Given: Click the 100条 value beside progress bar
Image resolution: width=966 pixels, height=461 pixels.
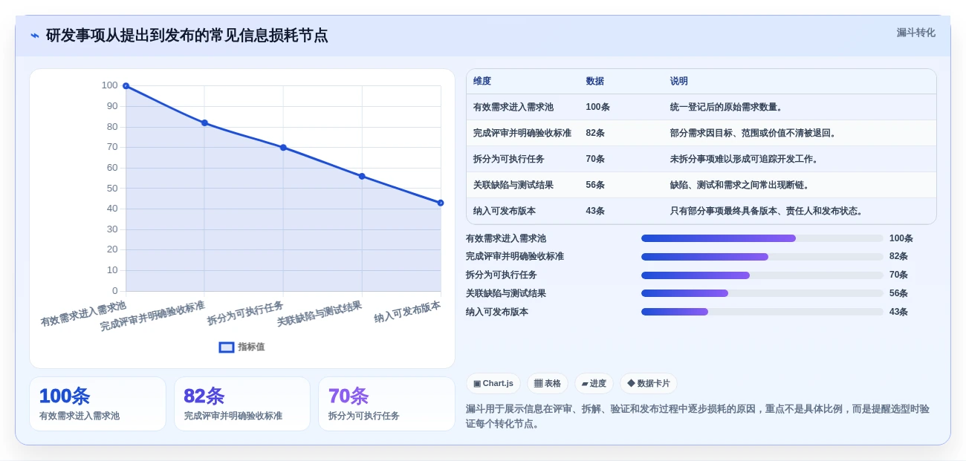Looking at the screenshot, I should pyautogui.click(x=901, y=238).
